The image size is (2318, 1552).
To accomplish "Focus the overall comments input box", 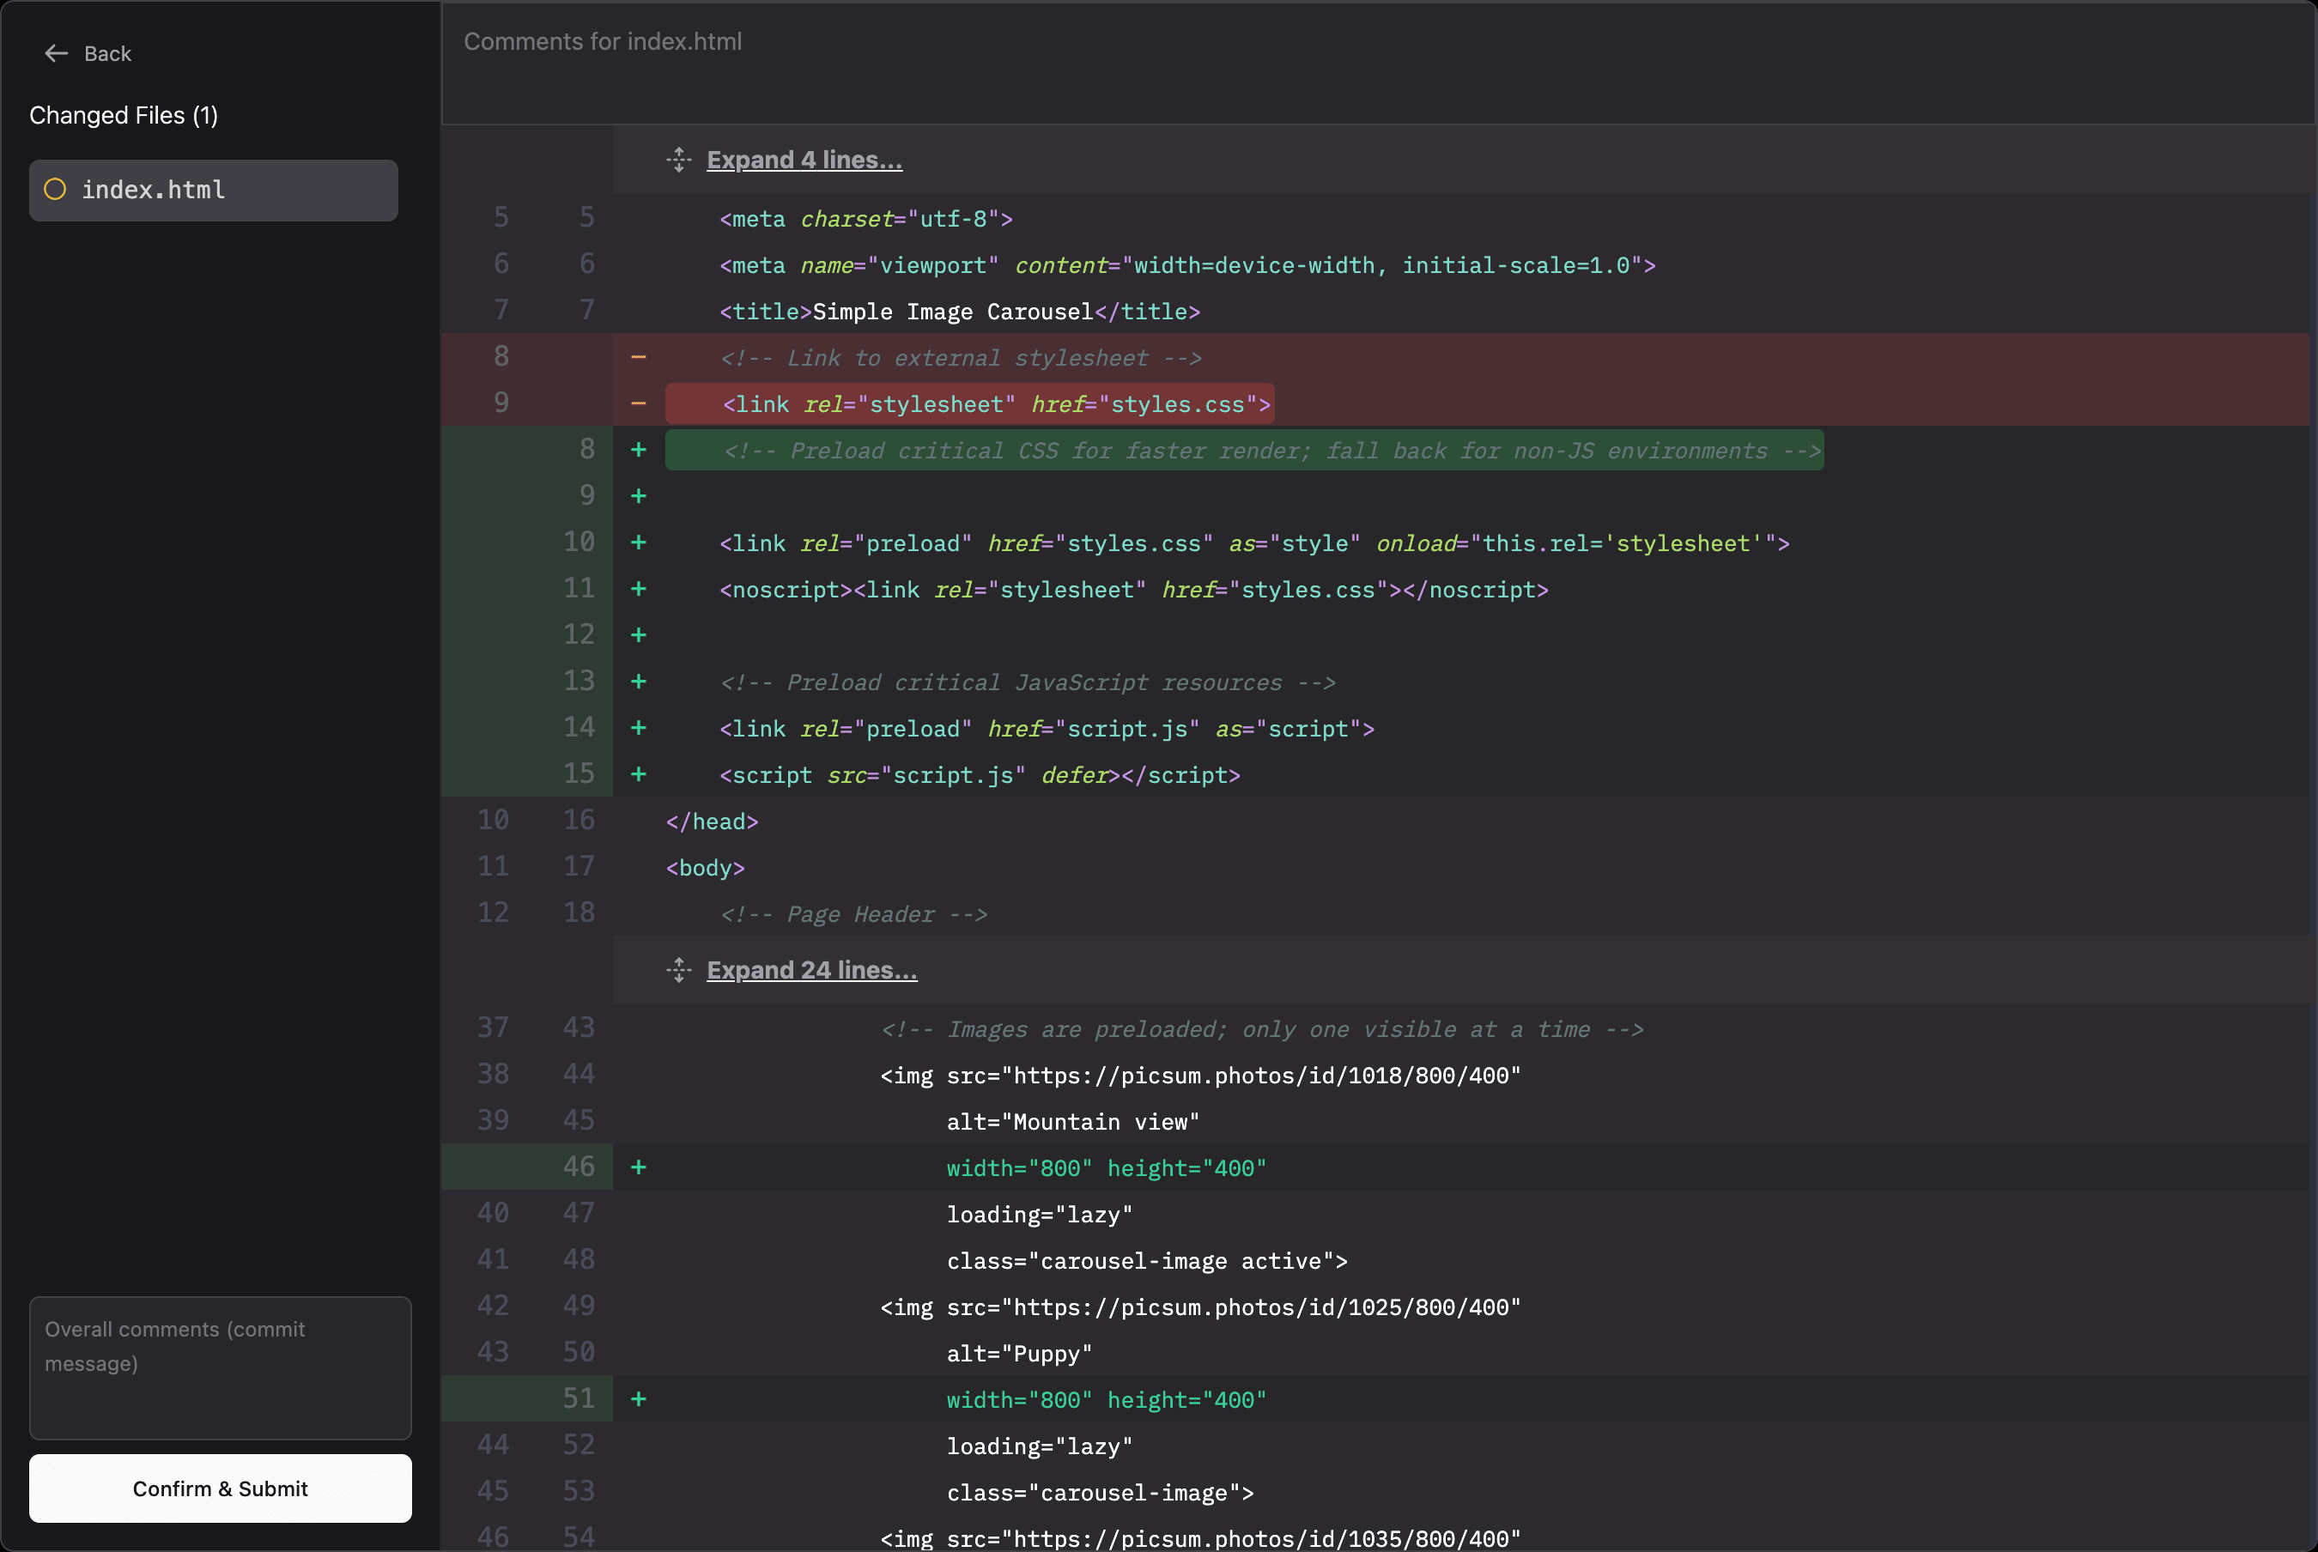I will [x=220, y=1367].
